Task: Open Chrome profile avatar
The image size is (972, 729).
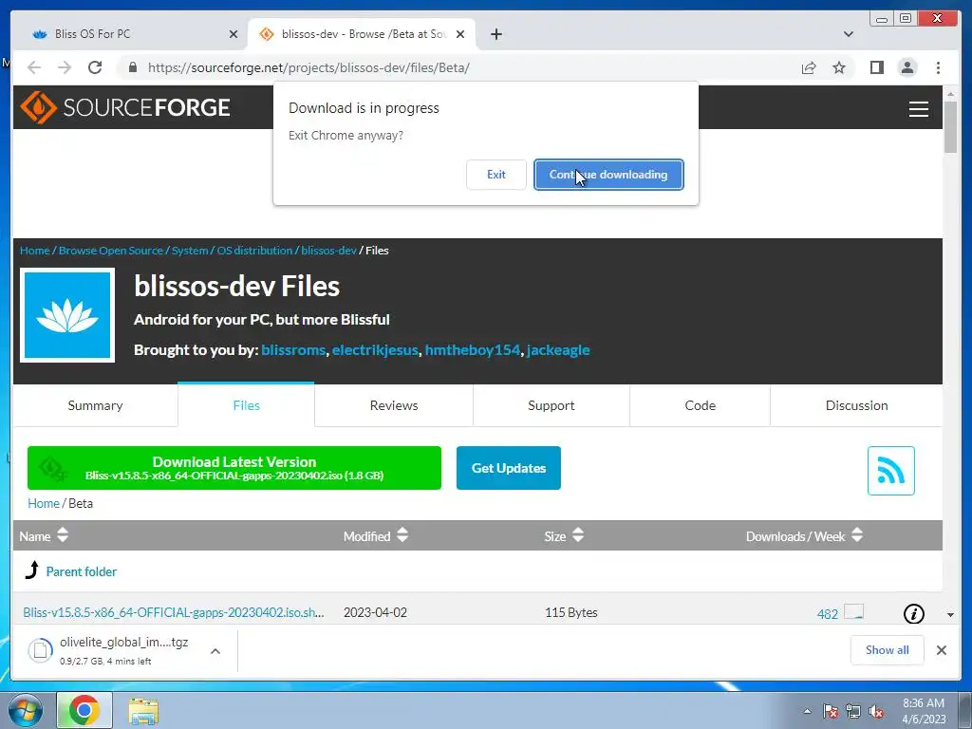Action: click(907, 67)
